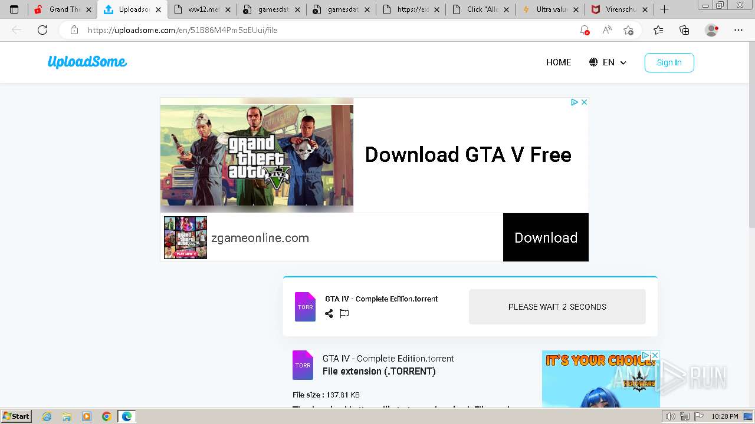Switch to the first gamesdat tab
This screenshot has height=424, width=755.
[271, 9]
